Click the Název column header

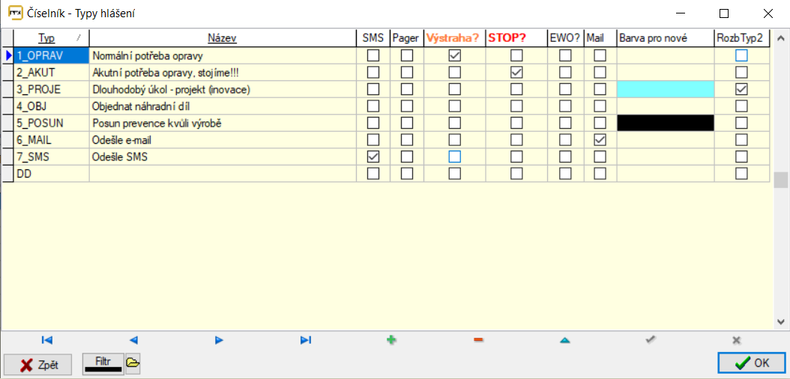coord(222,38)
